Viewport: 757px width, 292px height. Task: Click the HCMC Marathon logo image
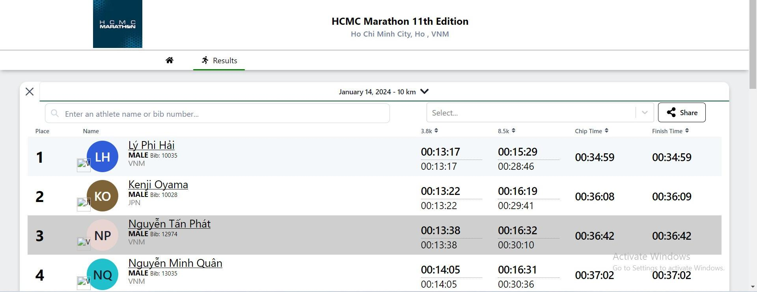click(117, 24)
